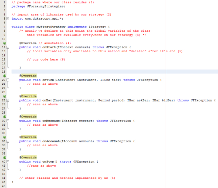Screen dimensions: 218x188
Task: Fold the onMessage method block
Action: pyautogui.click(x=8, y=121)
